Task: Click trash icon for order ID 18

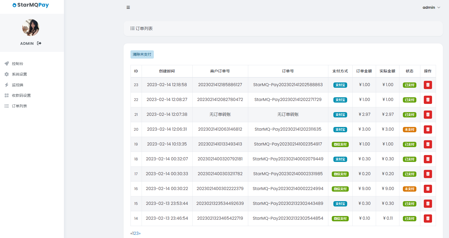Action: [x=428, y=159]
